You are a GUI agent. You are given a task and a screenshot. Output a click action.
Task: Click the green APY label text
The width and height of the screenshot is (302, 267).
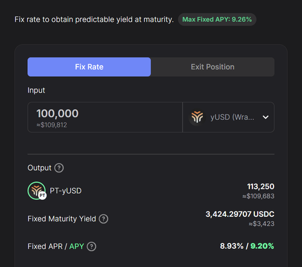point(77,246)
